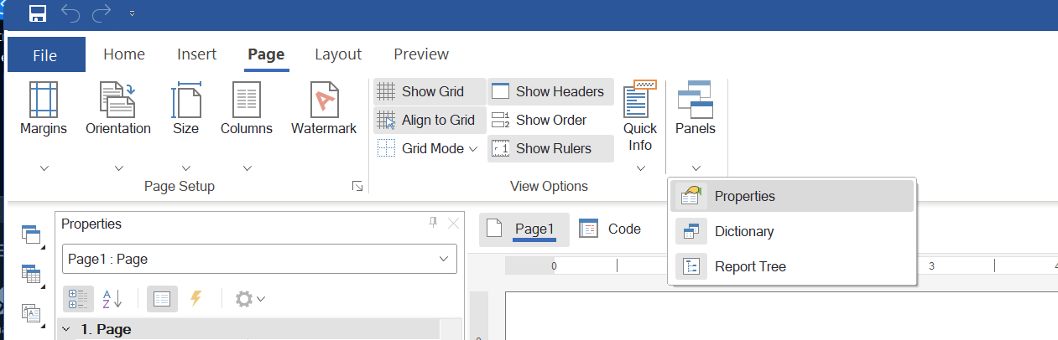Choose Dictionary from the Panels menu

(x=794, y=231)
